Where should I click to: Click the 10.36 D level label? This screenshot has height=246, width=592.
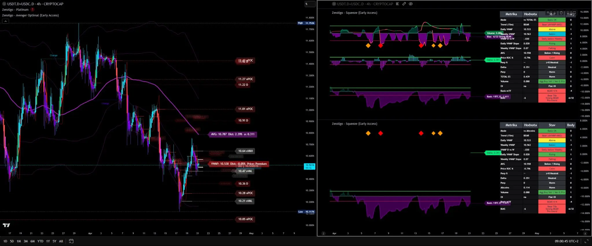point(243,184)
